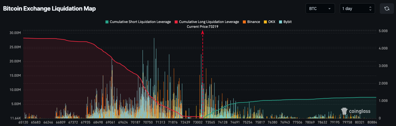The height and width of the screenshot is (126, 396).
Task: Toggle the Binance legend text entry
Action: 253,22
